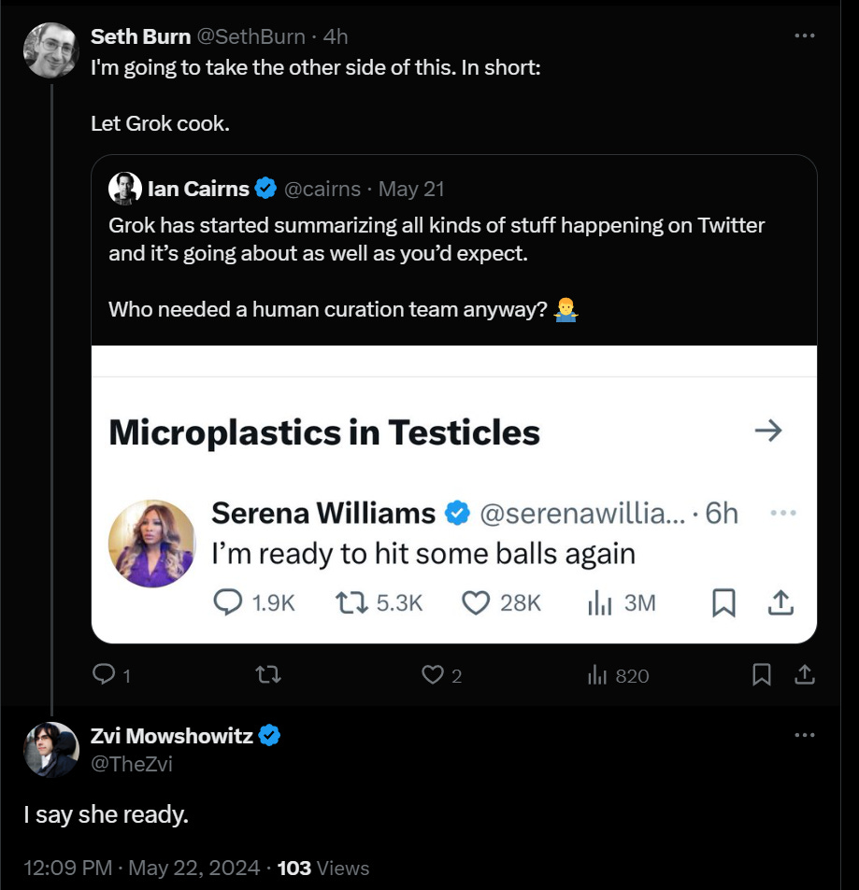Retweet Seth Burn's post

click(268, 675)
